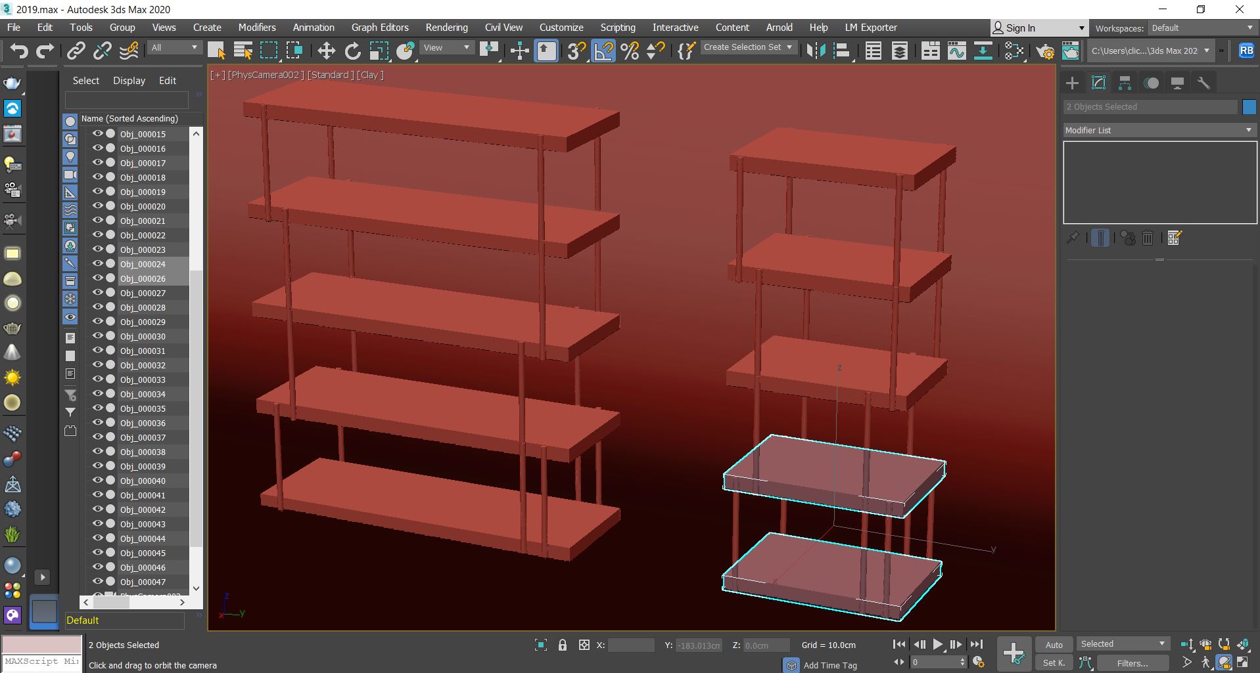The image size is (1260, 673).
Task: Open the Rendering menu
Action: click(446, 28)
